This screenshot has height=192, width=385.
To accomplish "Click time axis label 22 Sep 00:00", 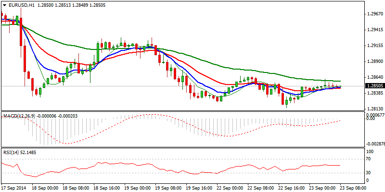I will click(231, 188).
